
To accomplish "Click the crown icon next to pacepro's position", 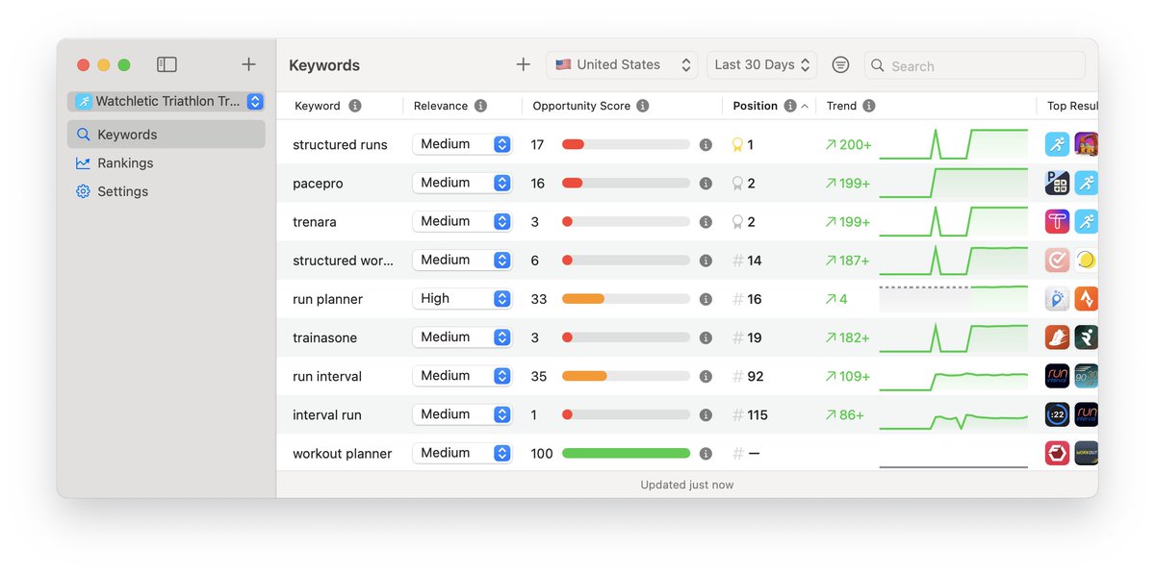I will (x=737, y=183).
